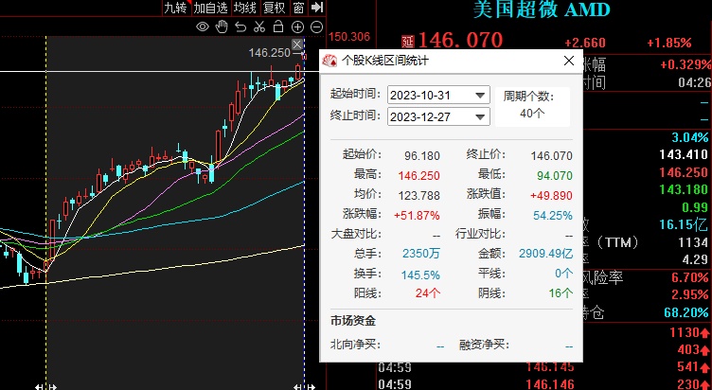Click the 最高 value 146.250 in dialog

[419, 176]
